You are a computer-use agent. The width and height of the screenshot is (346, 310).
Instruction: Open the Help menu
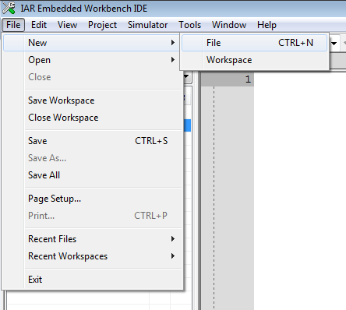point(267,25)
